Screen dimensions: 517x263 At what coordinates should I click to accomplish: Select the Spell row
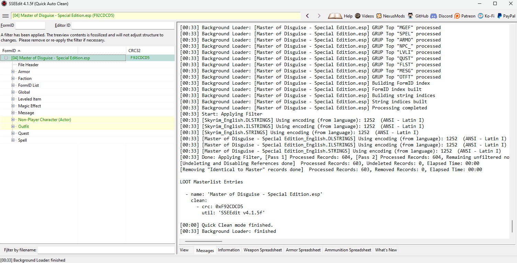pyautogui.click(x=87, y=140)
